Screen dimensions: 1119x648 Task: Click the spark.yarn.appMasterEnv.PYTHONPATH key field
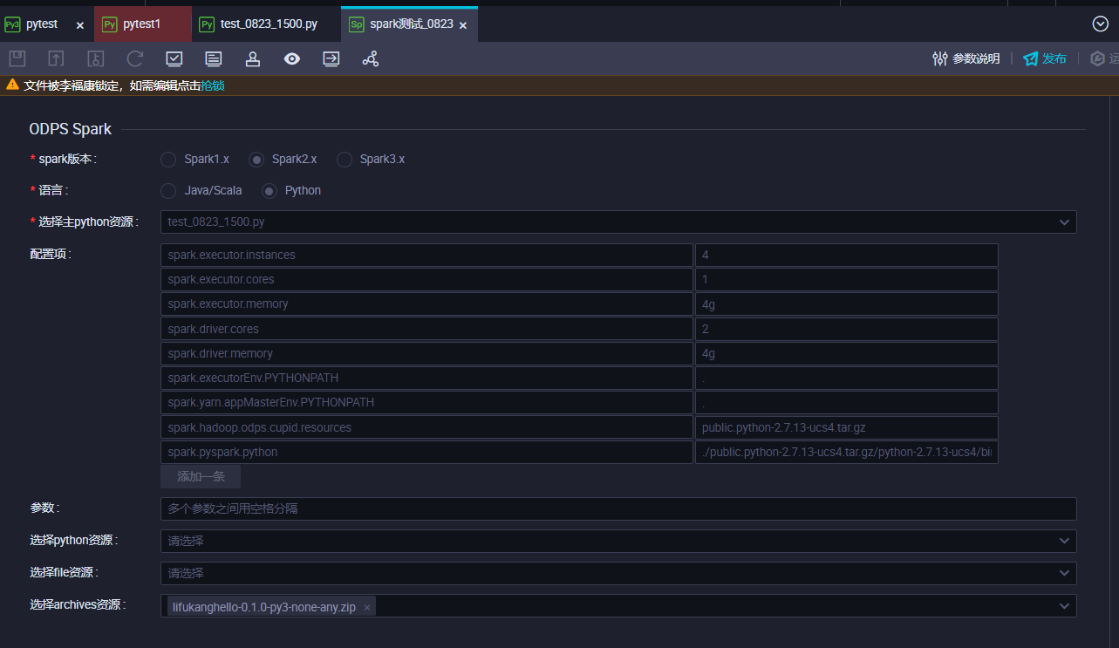pyautogui.click(x=426, y=403)
